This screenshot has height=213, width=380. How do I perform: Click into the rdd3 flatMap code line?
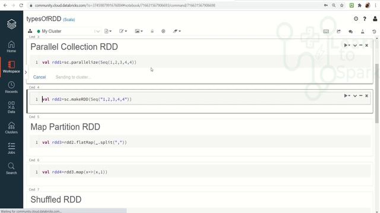(84, 143)
